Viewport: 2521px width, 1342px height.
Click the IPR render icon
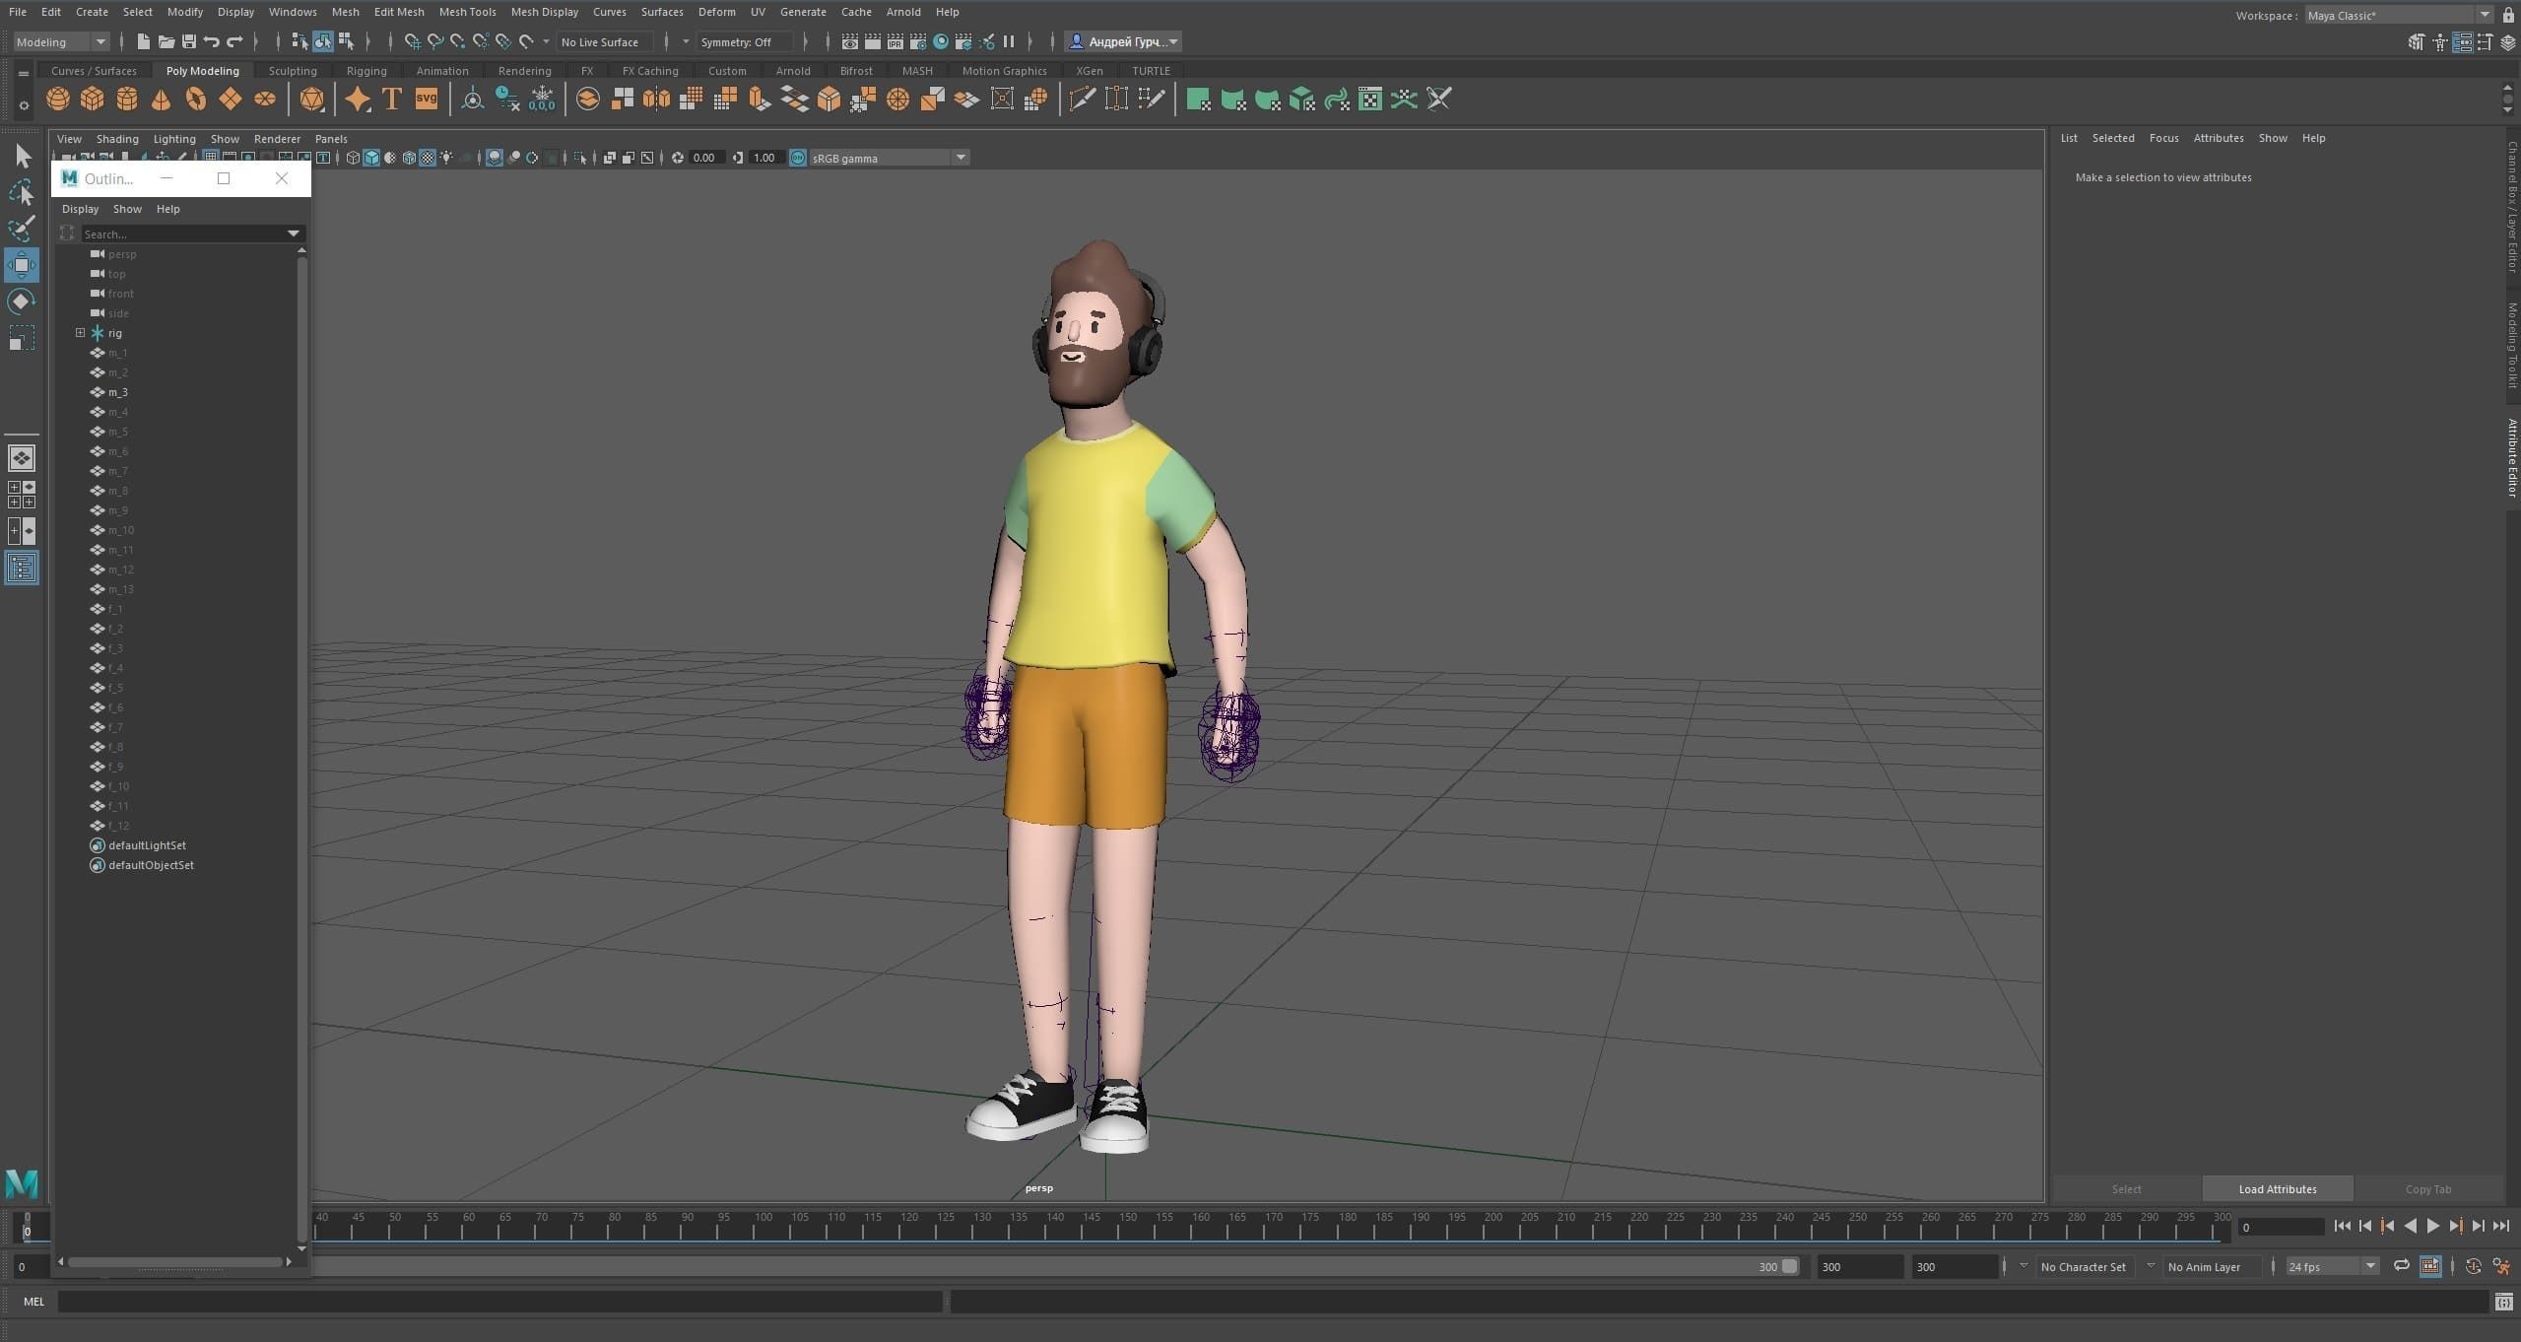pyautogui.click(x=896, y=41)
